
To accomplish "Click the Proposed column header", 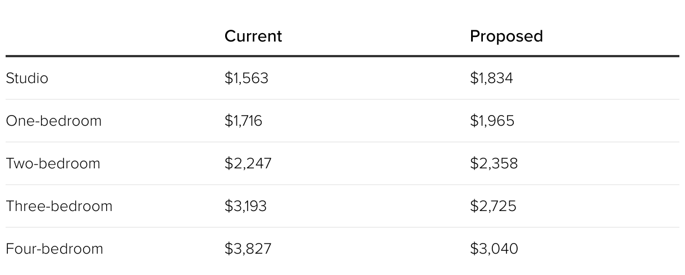I will [x=506, y=36].
